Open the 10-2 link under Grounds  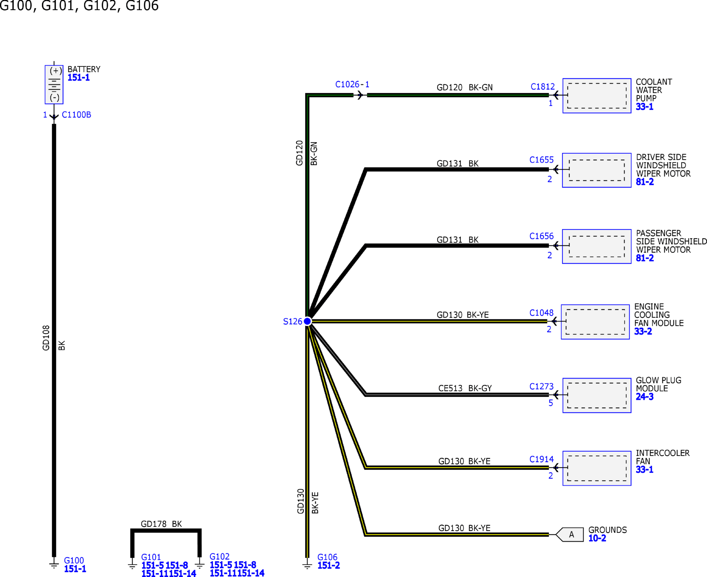tap(597, 538)
